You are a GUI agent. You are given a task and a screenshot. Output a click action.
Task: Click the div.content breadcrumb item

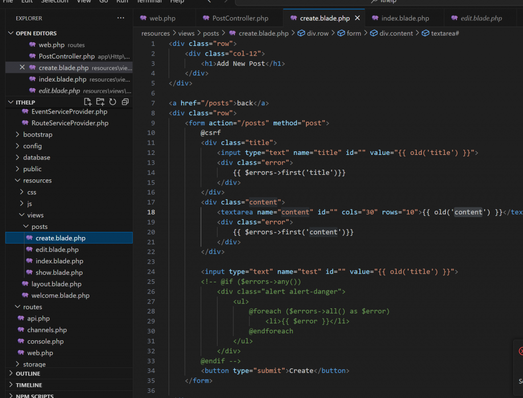tap(396, 33)
